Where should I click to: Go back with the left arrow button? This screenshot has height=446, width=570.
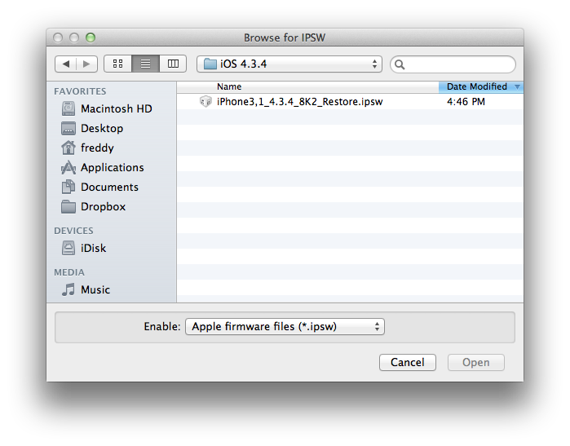(66, 64)
